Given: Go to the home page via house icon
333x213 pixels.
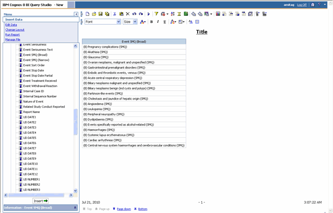Looking at the screenshot, I should (313, 5).
